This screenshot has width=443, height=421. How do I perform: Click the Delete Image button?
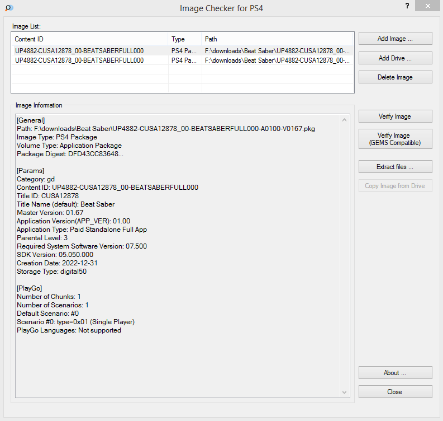pyautogui.click(x=396, y=77)
